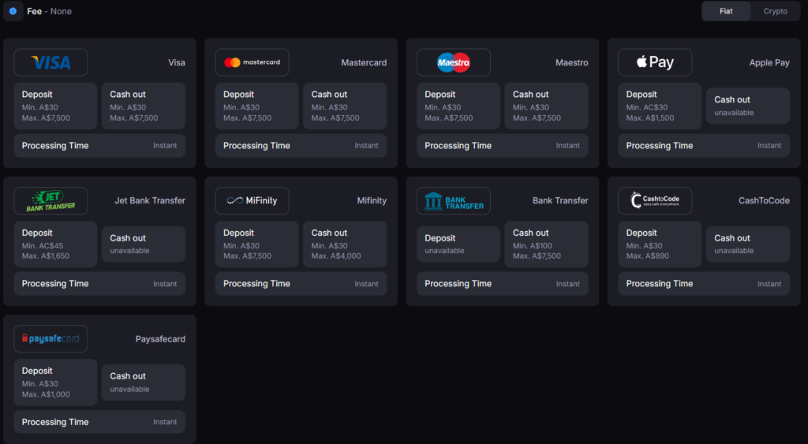Select the Jet Bank Transfer Deposit box
808x444 pixels.
[x=55, y=244]
